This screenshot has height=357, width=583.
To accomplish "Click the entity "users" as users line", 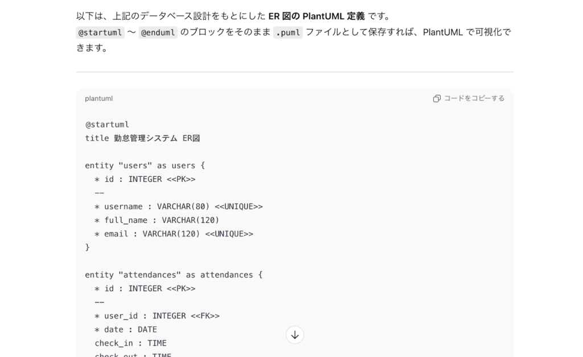I will coord(145,165).
